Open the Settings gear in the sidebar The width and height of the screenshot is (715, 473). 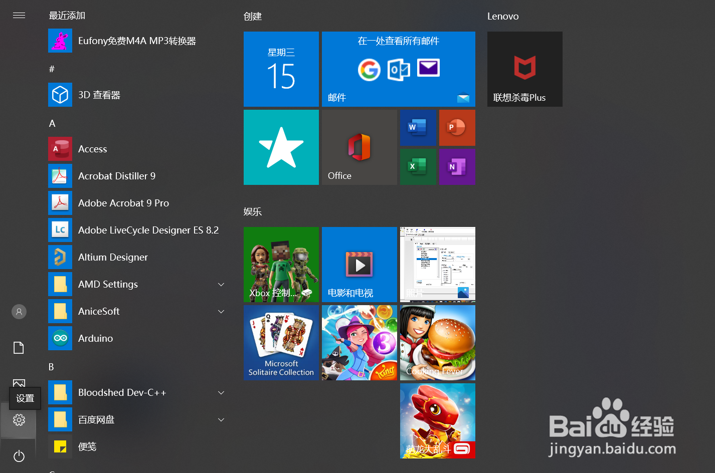(x=19, y=420)
